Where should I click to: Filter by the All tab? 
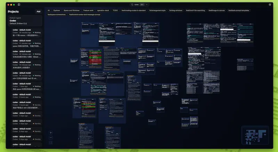[49, 10]
